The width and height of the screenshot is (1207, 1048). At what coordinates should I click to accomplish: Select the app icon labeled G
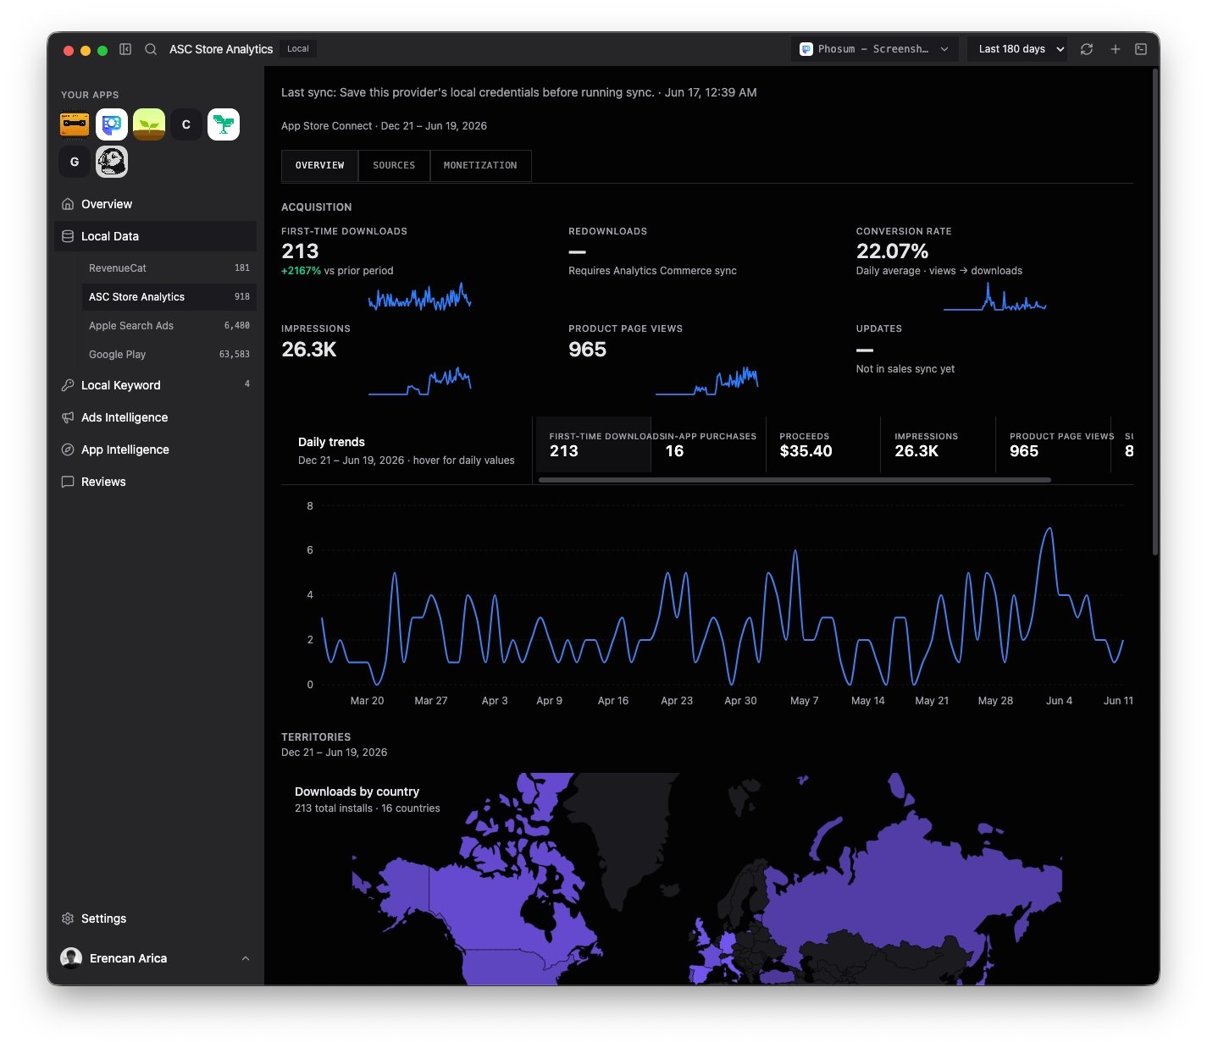[75, 162]
